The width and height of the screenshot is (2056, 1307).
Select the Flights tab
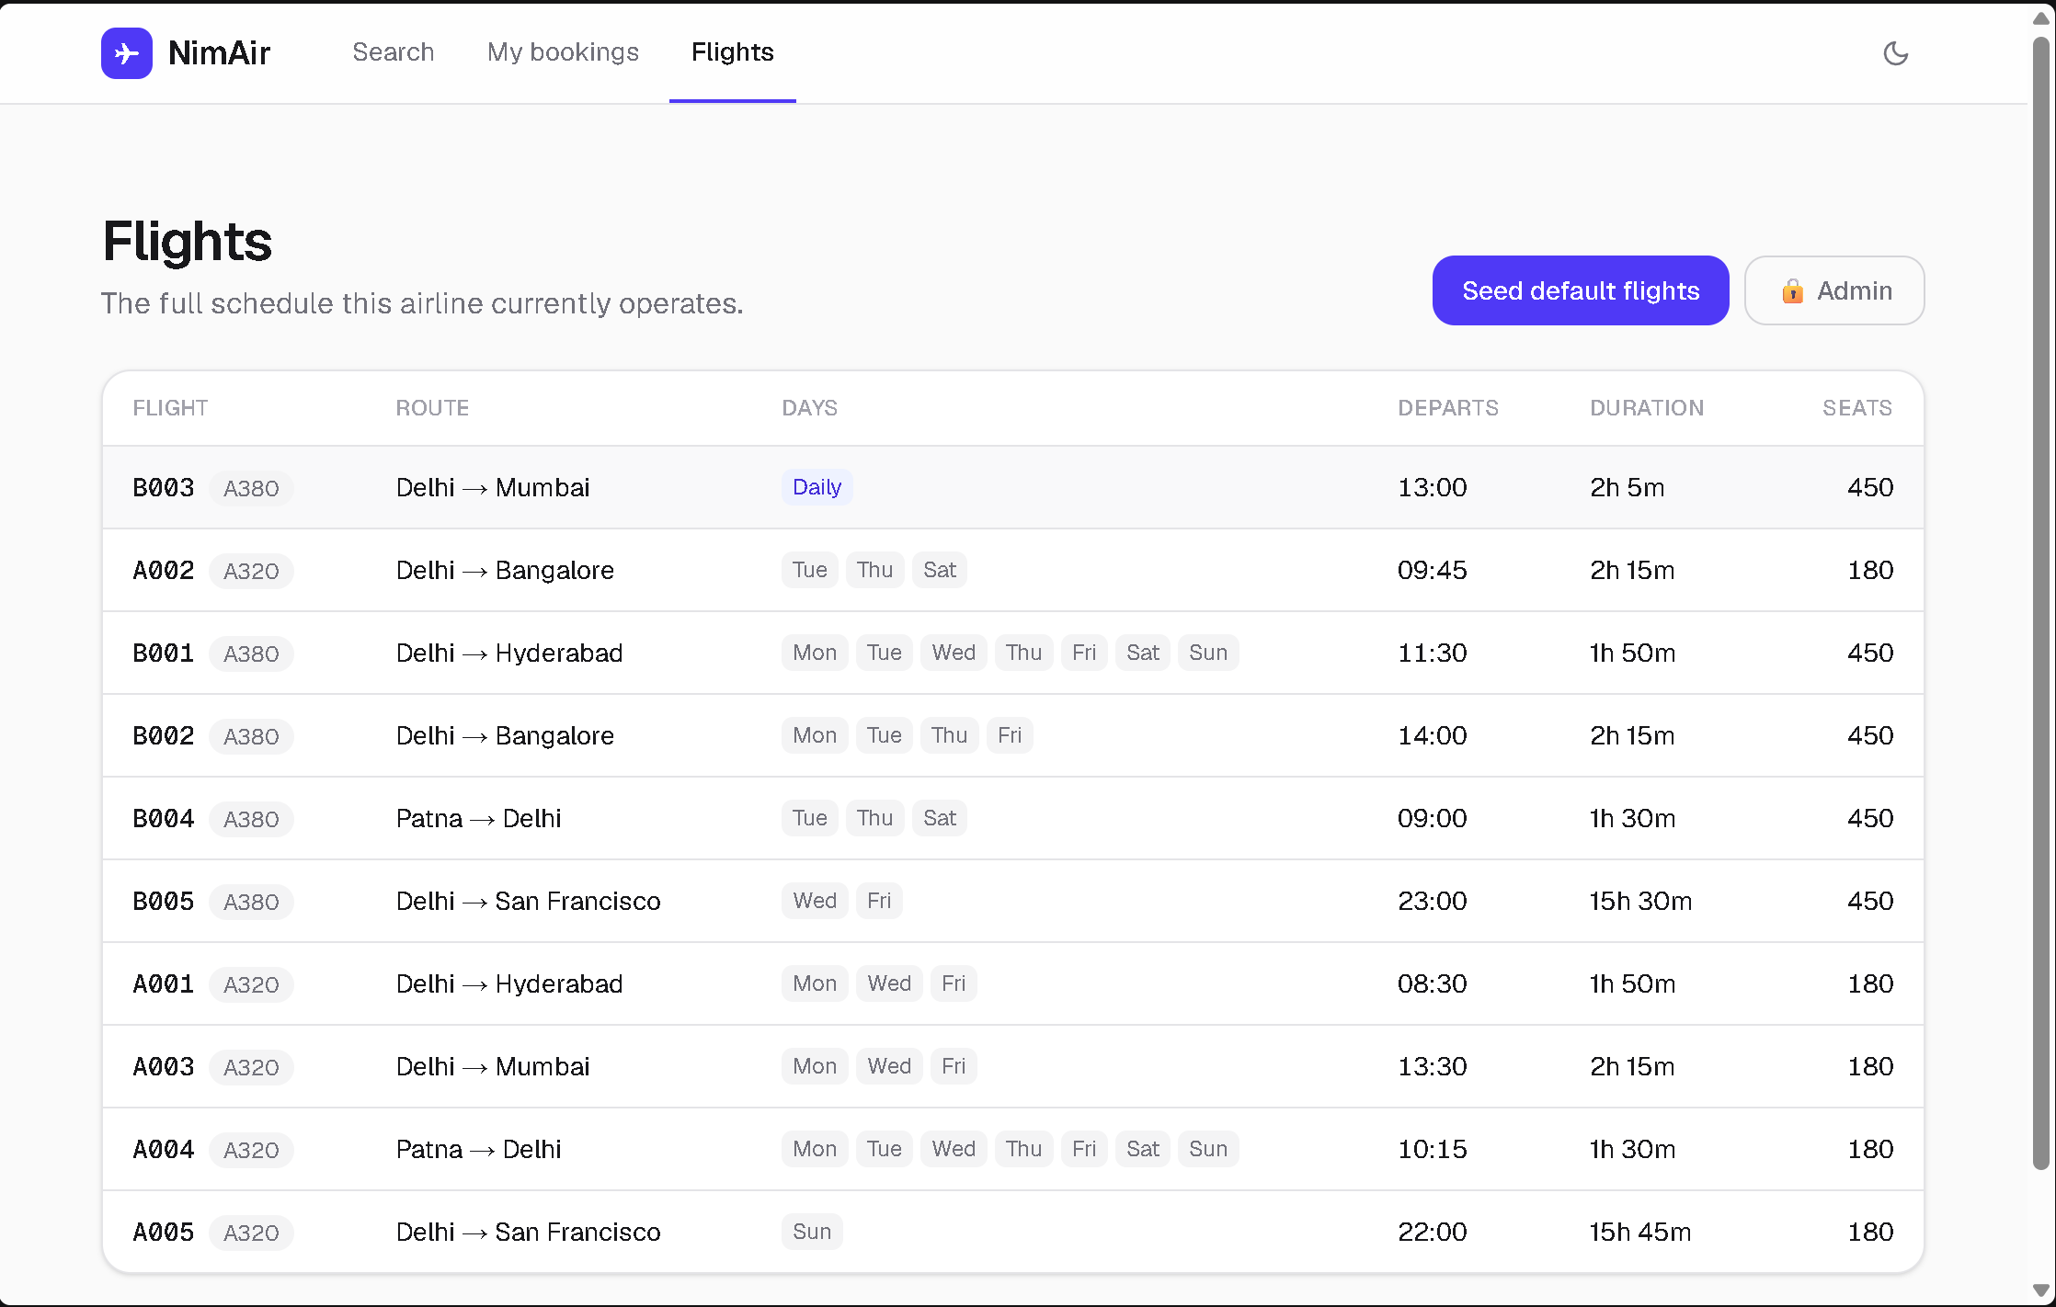pyautogui.click(x=733, y=52)
